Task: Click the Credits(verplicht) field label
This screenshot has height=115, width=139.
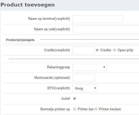Action: coord(57,50)
